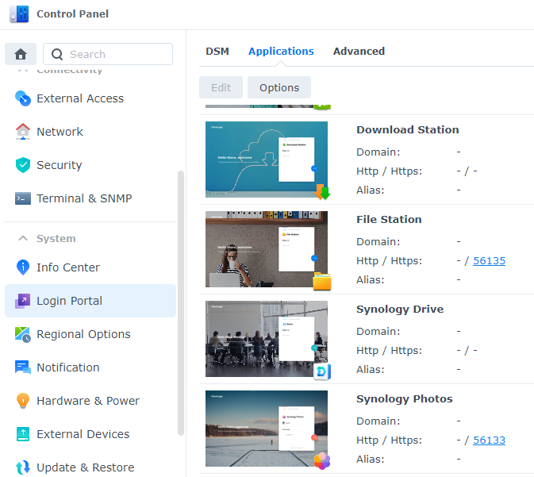Viewport: 534px width, 477px height.
Task: Open Hardware & Power settings
Action: pos(90,401)
